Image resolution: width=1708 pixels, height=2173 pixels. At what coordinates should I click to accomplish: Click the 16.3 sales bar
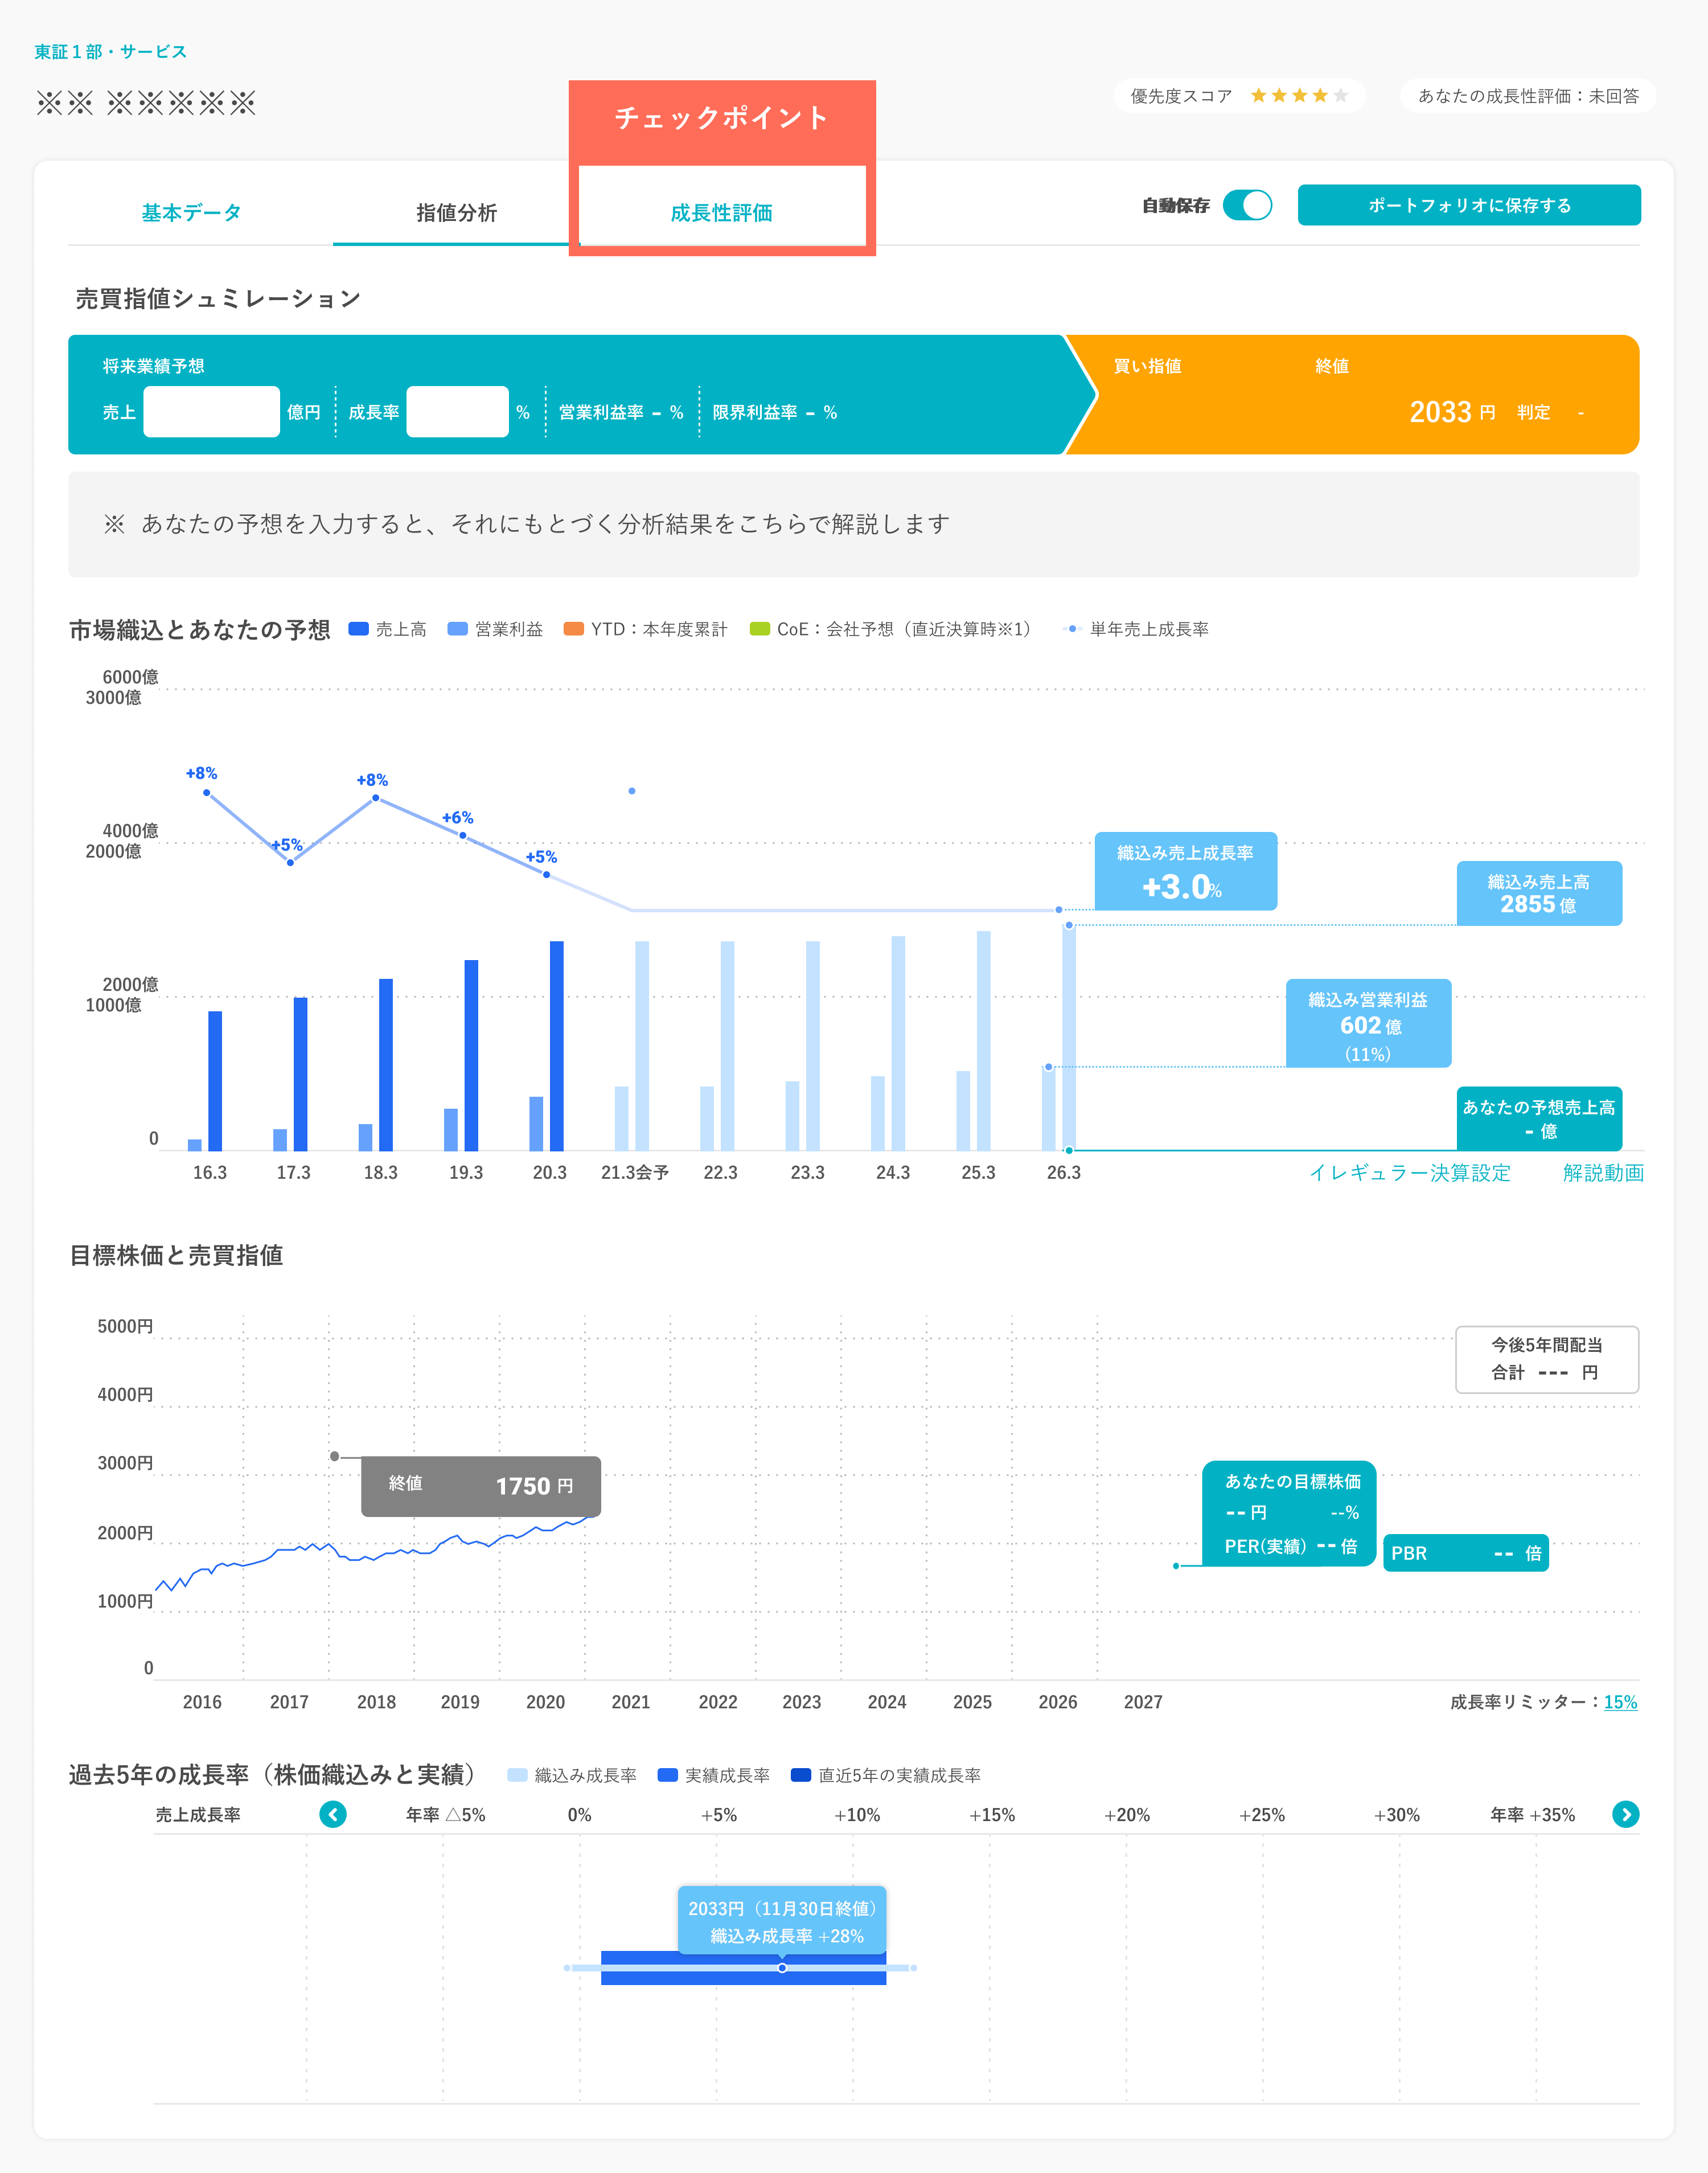click(x=215, y=1081)
